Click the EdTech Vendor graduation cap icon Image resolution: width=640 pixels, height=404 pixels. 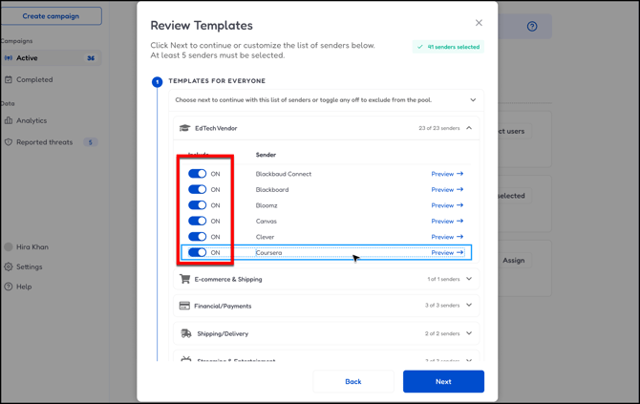185,128
